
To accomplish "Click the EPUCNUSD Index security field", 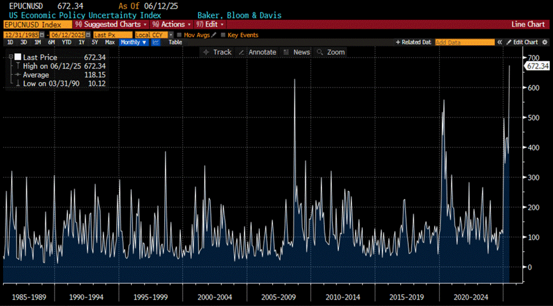I will [38, 24].
